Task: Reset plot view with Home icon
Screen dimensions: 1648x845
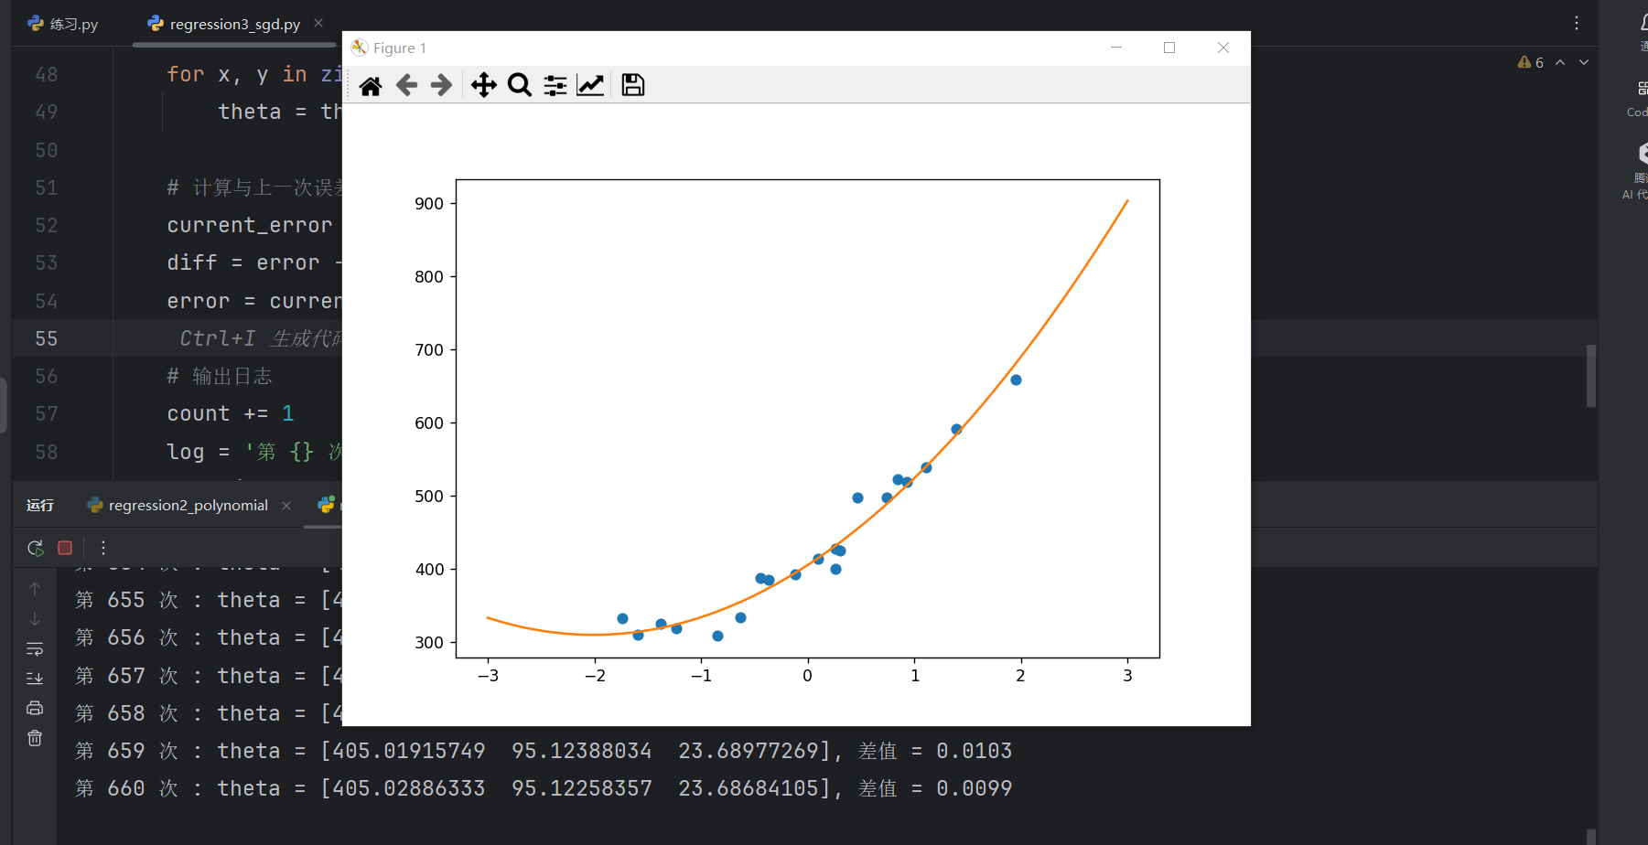Action: click(371, 86)
